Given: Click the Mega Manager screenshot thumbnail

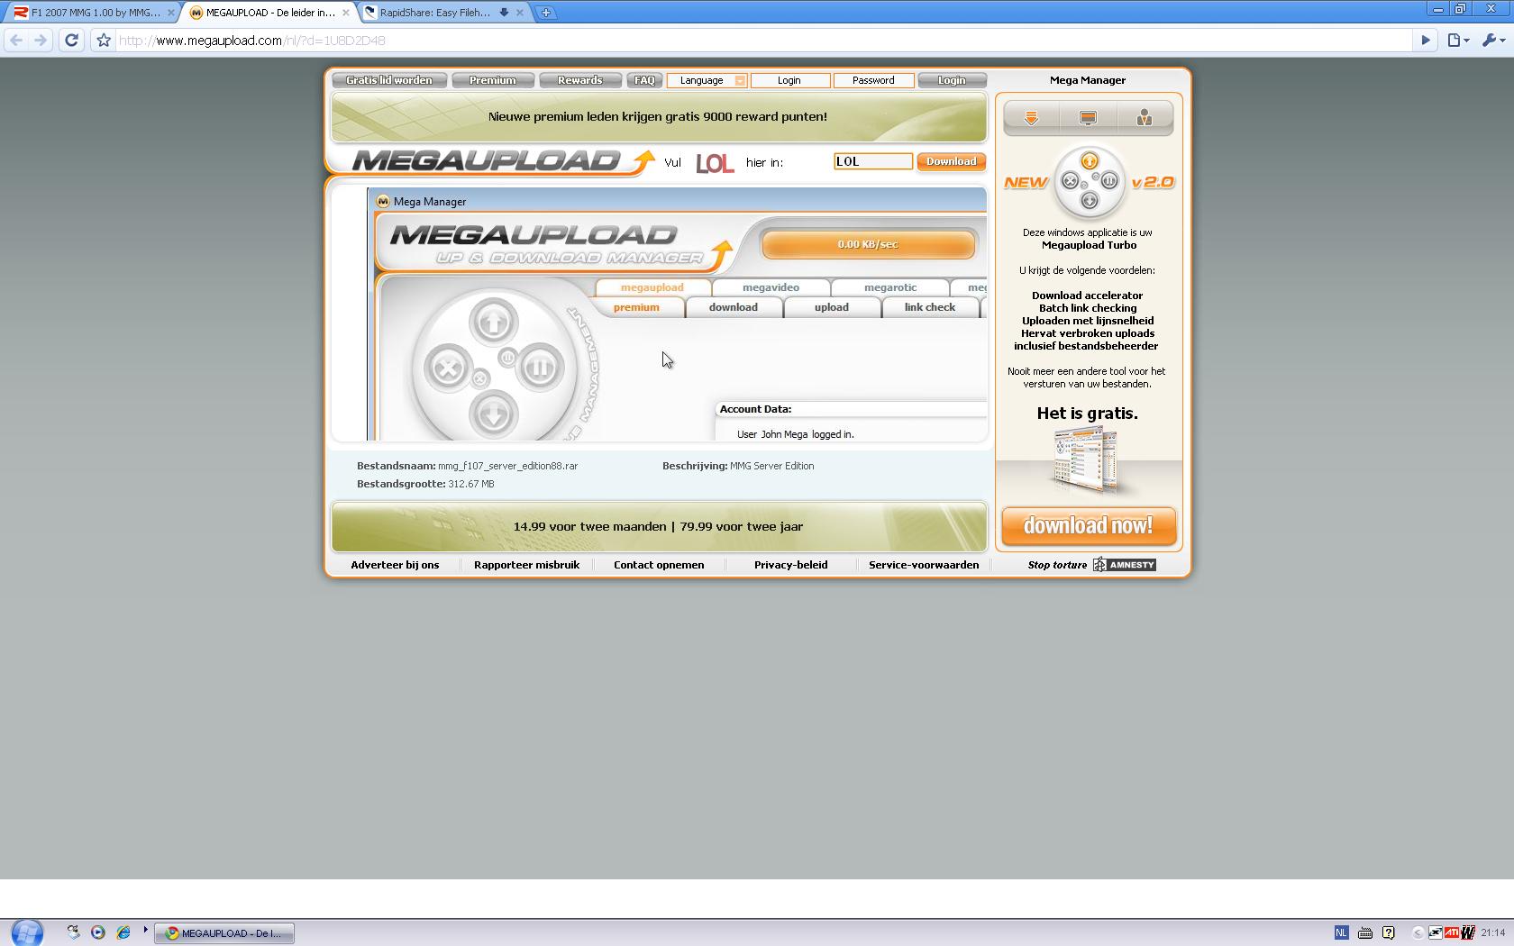Looking at the screenshot, I should click(1087, 460).
